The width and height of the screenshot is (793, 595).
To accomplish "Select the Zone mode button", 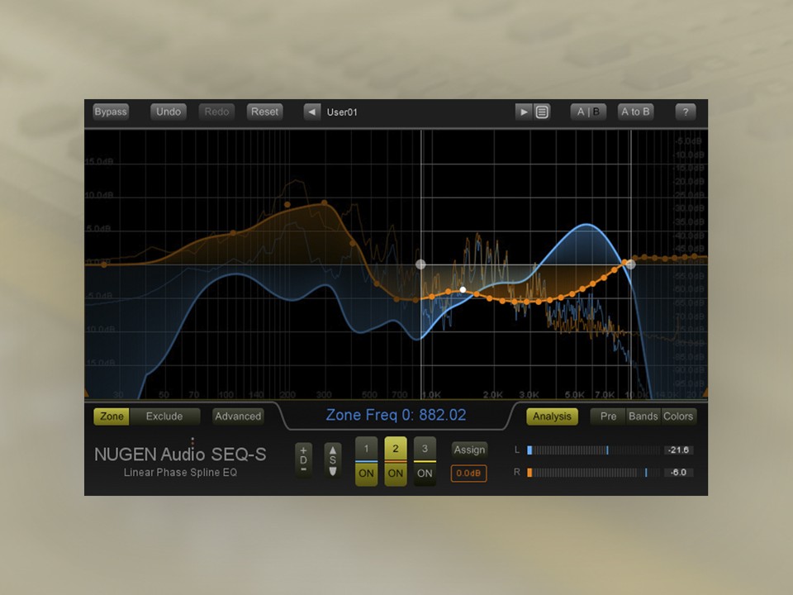I will 112,416.
